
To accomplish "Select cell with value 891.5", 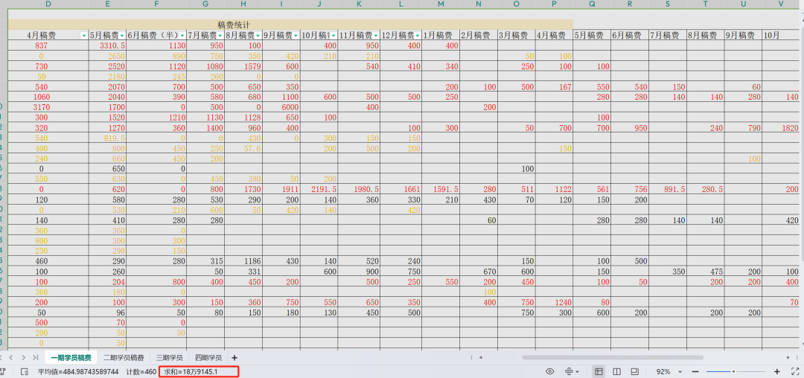I will pyautogui.click(x=668, y=189).
